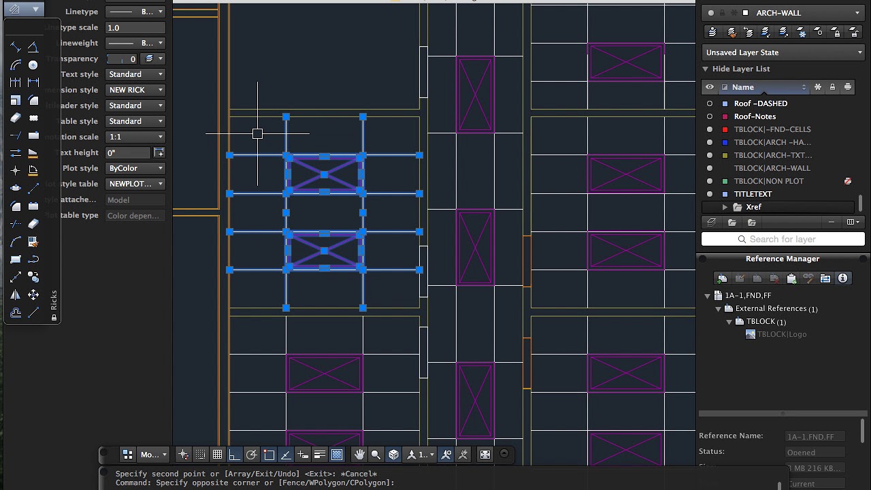Open the annotation scale 1:1 dropdown
The height and width of the screenshot is (490, 871).
[x=136, y=137]
